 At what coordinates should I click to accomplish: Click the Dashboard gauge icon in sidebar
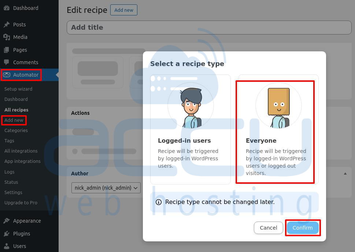point(7,8)
